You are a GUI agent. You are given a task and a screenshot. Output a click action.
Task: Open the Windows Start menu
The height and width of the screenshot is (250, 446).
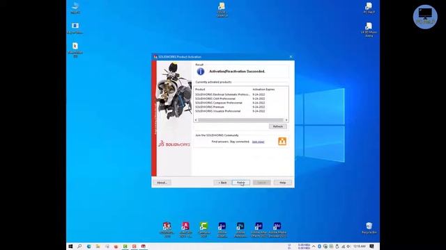tap(70, 247)
